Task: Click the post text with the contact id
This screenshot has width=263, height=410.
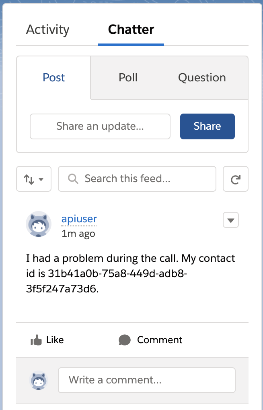Action: pos(131,273)
